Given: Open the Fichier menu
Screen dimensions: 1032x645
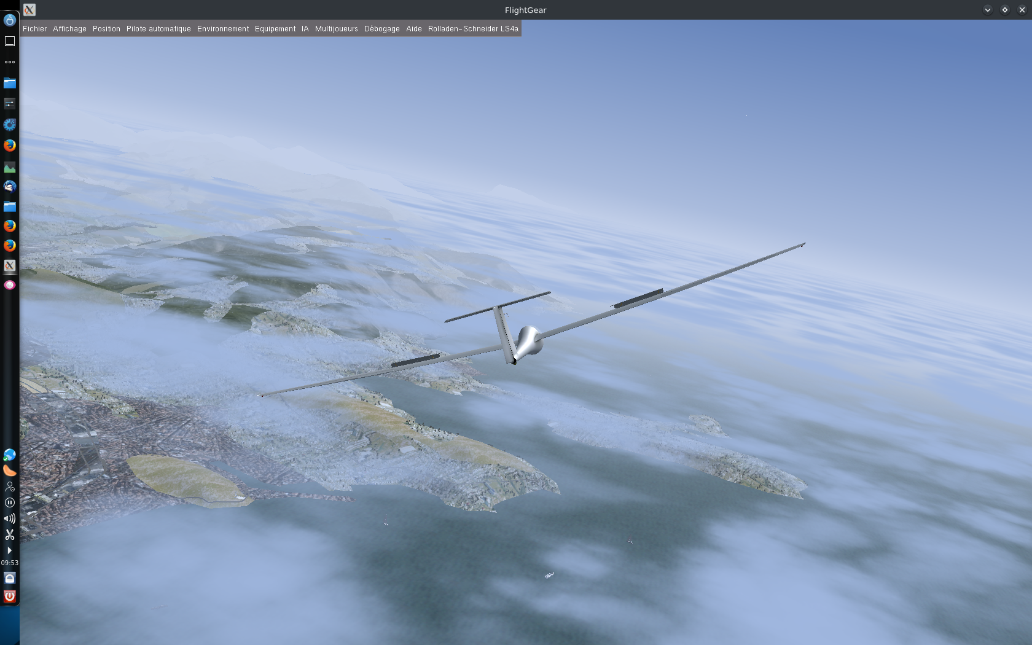Looking at the screenshot, I should coord(34,29).
